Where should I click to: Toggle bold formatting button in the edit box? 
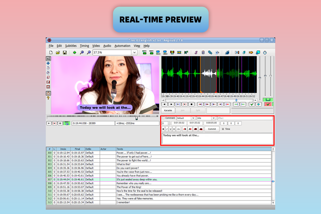click(164, 129)
